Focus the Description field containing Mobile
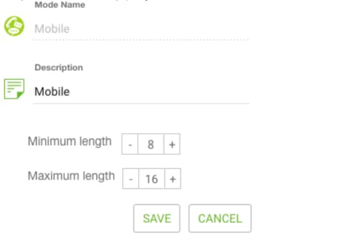 pyautogui.click(x=141, y=92)
